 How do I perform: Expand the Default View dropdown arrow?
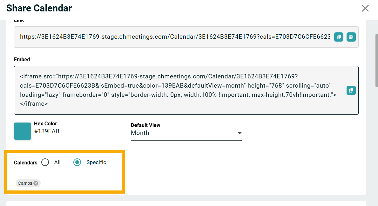pos(240,133)
